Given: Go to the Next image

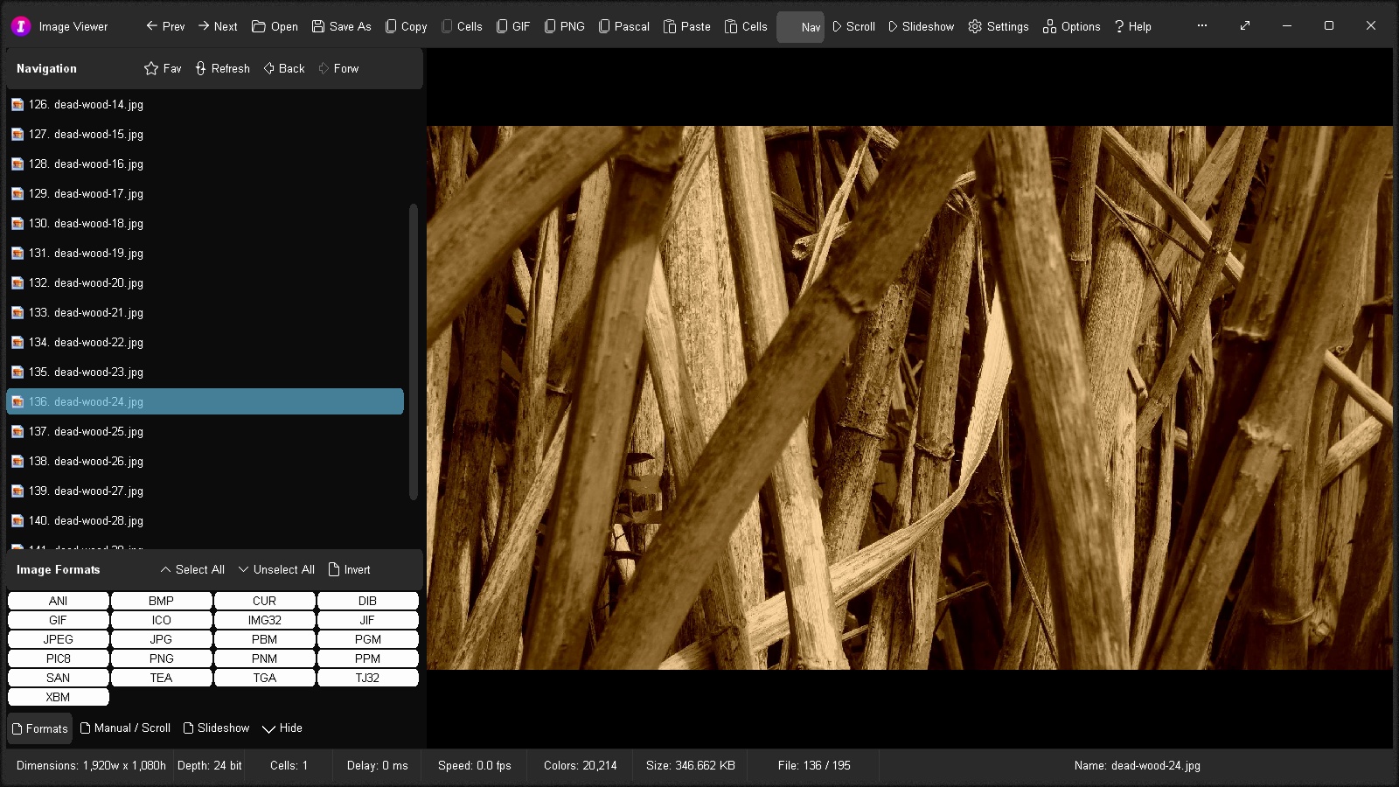Looking at the screenshot, I should click(x=217, y=26).
